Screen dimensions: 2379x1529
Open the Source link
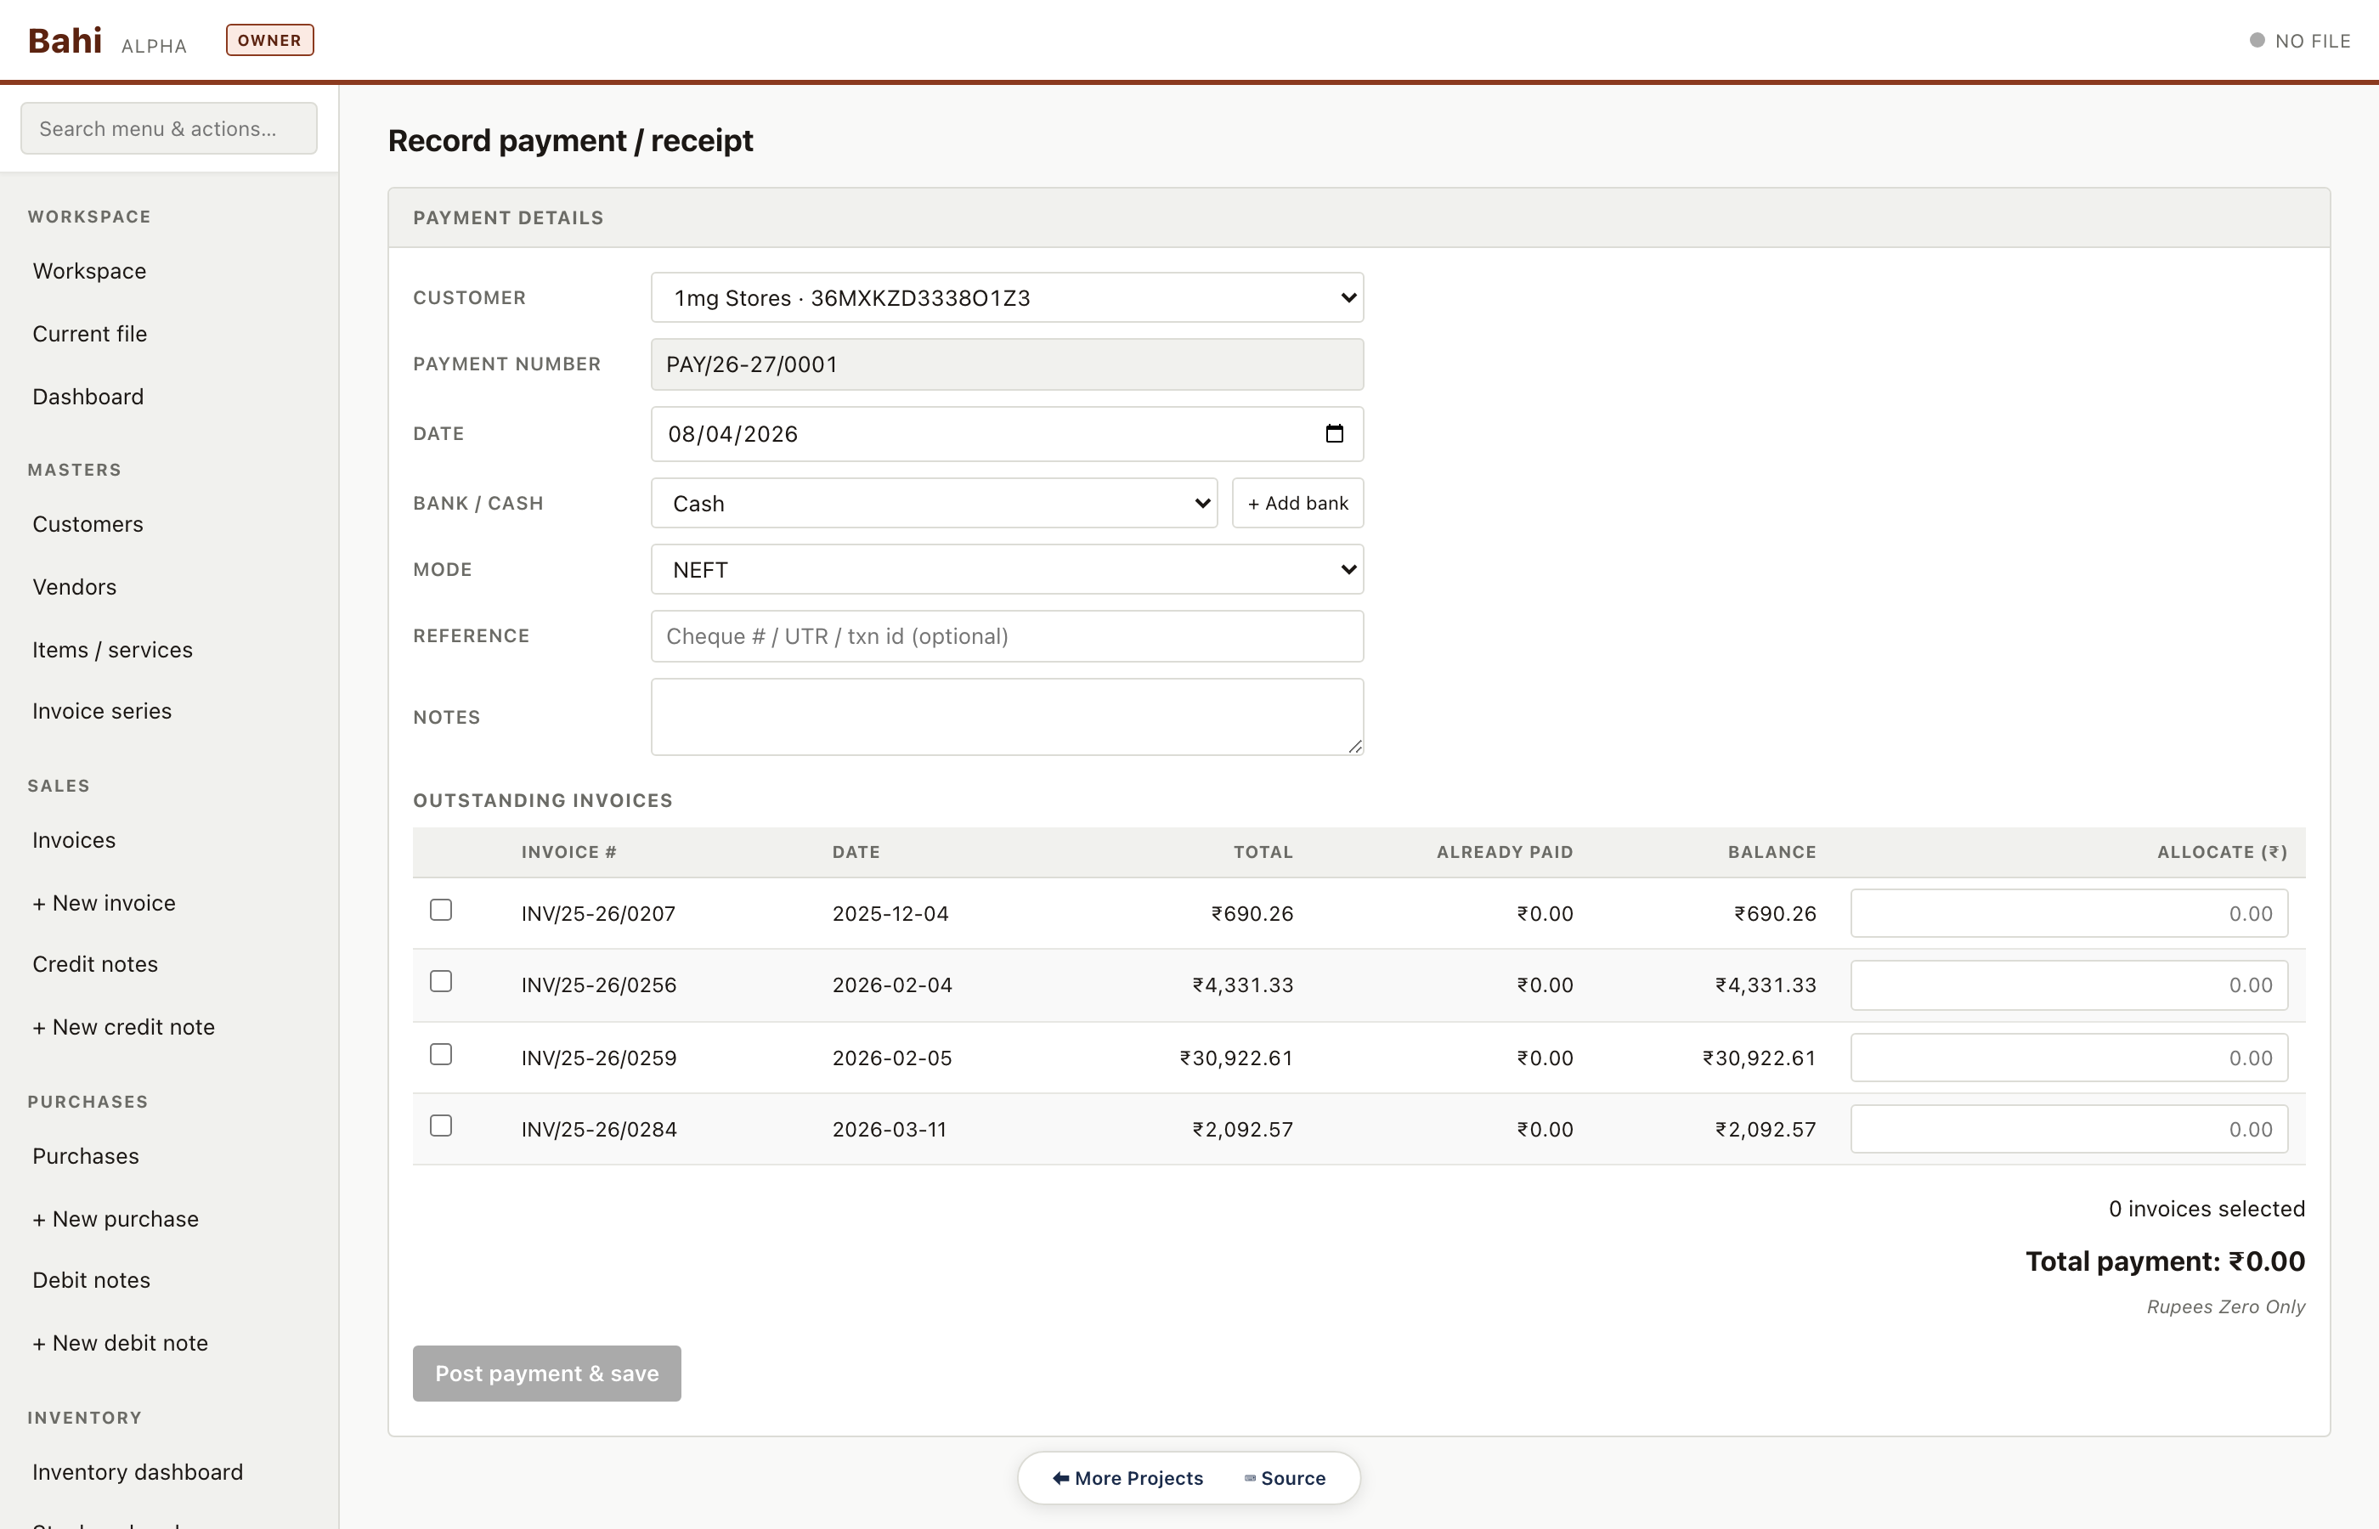1285,1477
